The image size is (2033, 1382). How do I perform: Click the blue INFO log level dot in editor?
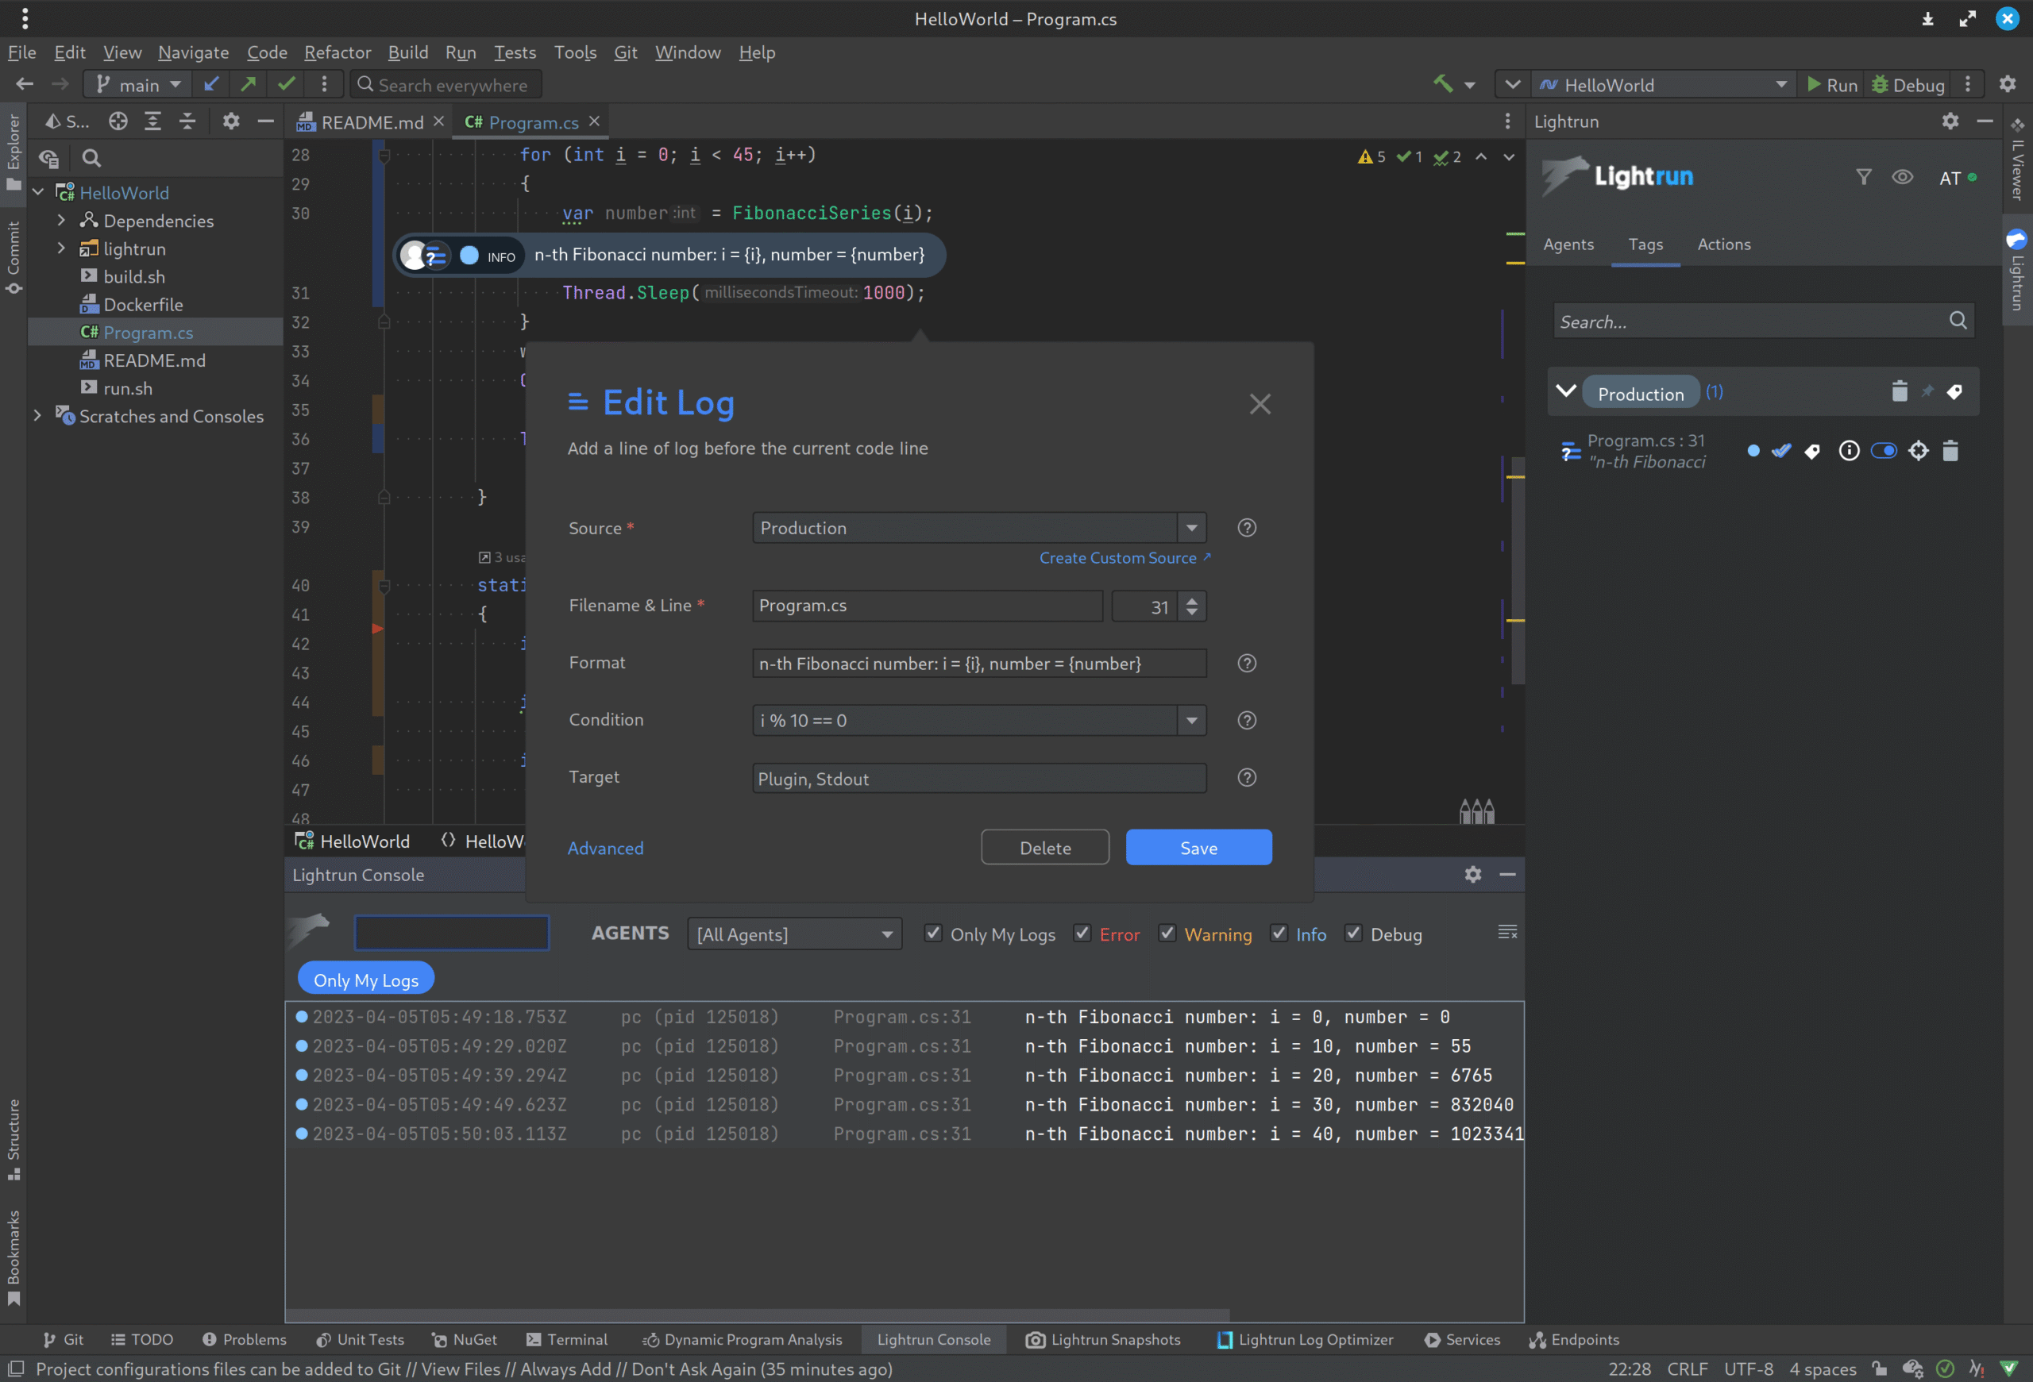(x=470, y=256)
